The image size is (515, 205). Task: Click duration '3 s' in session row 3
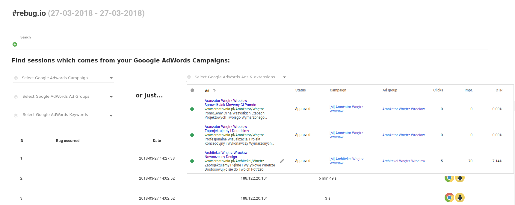pos(327,198)
